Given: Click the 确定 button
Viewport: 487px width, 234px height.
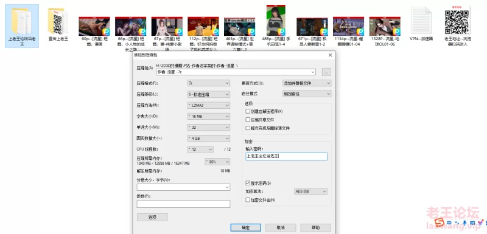Looking at the screenshot, I should [x=246, y=227].
